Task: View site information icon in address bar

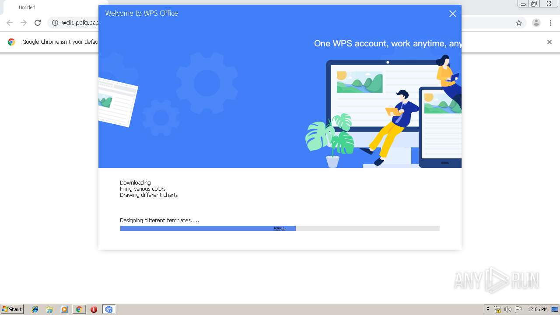Action: tap(55, 23)
